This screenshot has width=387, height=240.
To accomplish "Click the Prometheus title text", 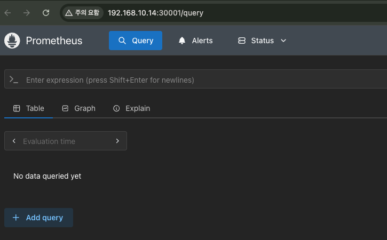I will [54, 41].
